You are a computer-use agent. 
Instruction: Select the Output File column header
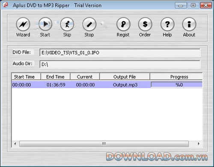125,77
